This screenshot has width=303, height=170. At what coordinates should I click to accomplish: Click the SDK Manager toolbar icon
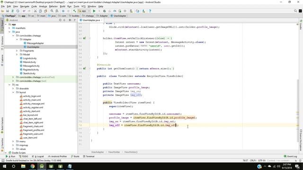(x=143, y=11)
